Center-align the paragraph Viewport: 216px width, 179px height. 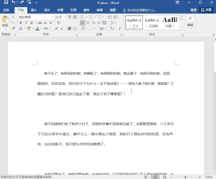(x=88, y=23)
